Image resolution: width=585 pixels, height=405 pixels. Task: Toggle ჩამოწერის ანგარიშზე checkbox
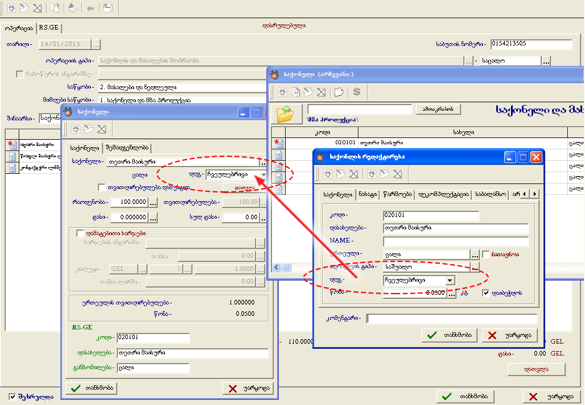(20, 74)
